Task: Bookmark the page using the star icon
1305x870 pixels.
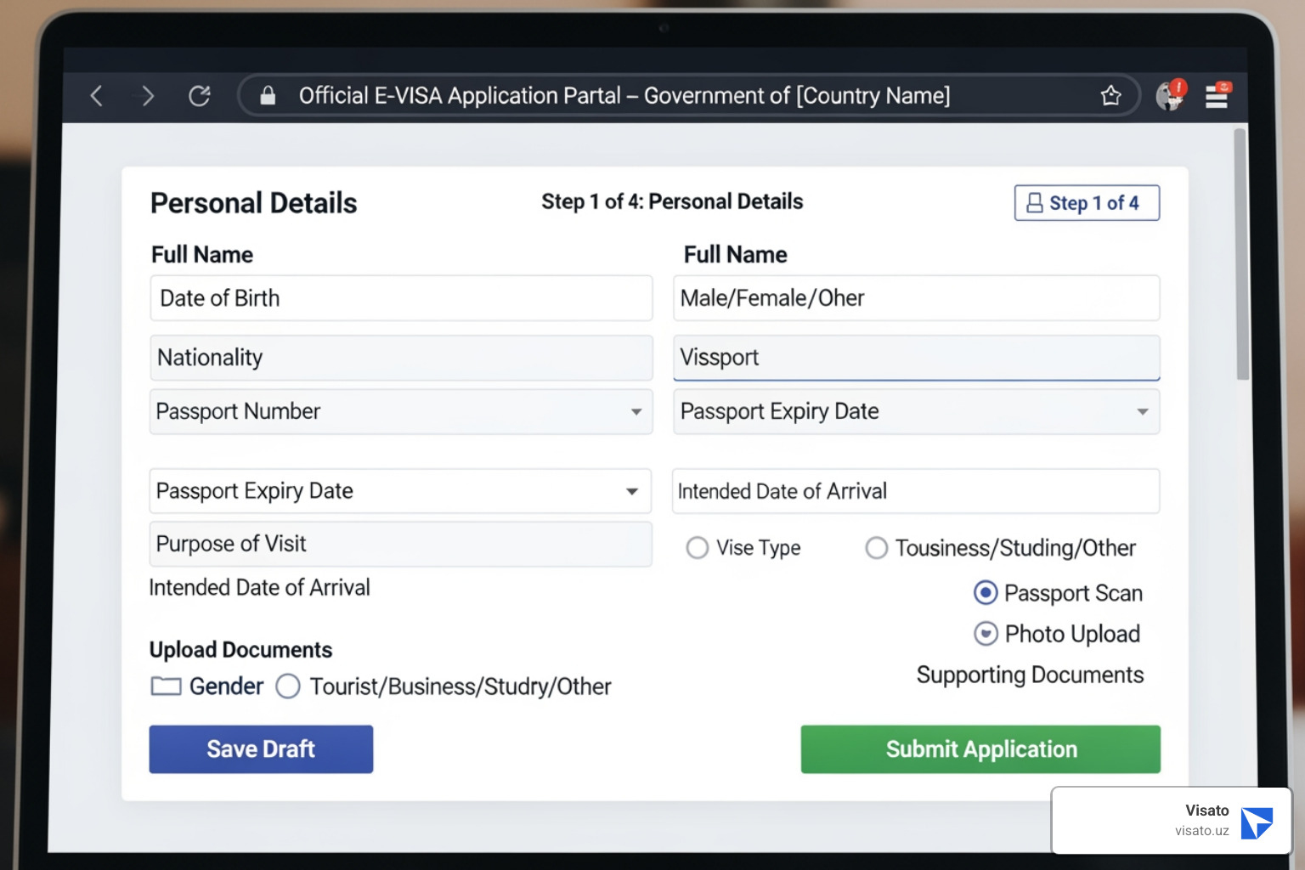Action: click(x=1110, y=95)
